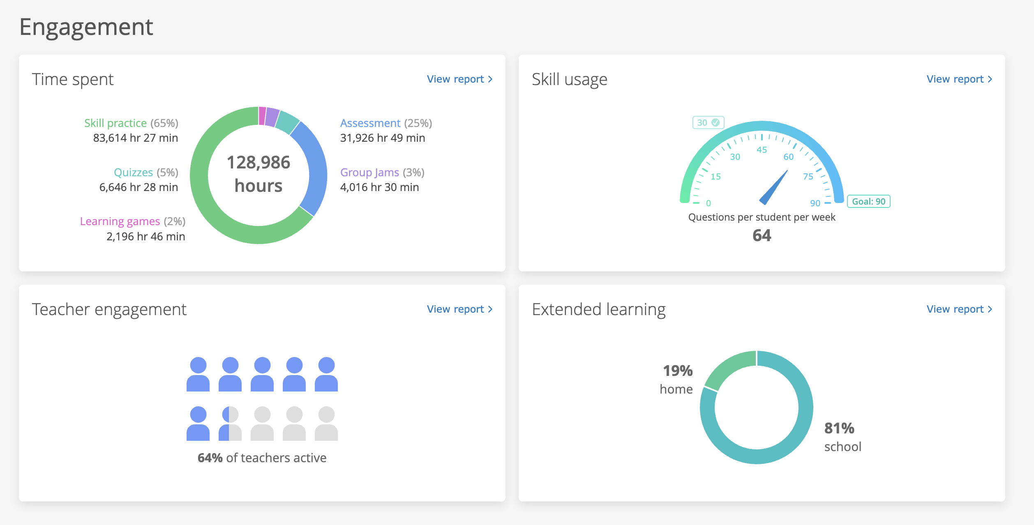Expand the Skill usage View report chevron
1034x525 pixels.
click(x=990, y=79)
